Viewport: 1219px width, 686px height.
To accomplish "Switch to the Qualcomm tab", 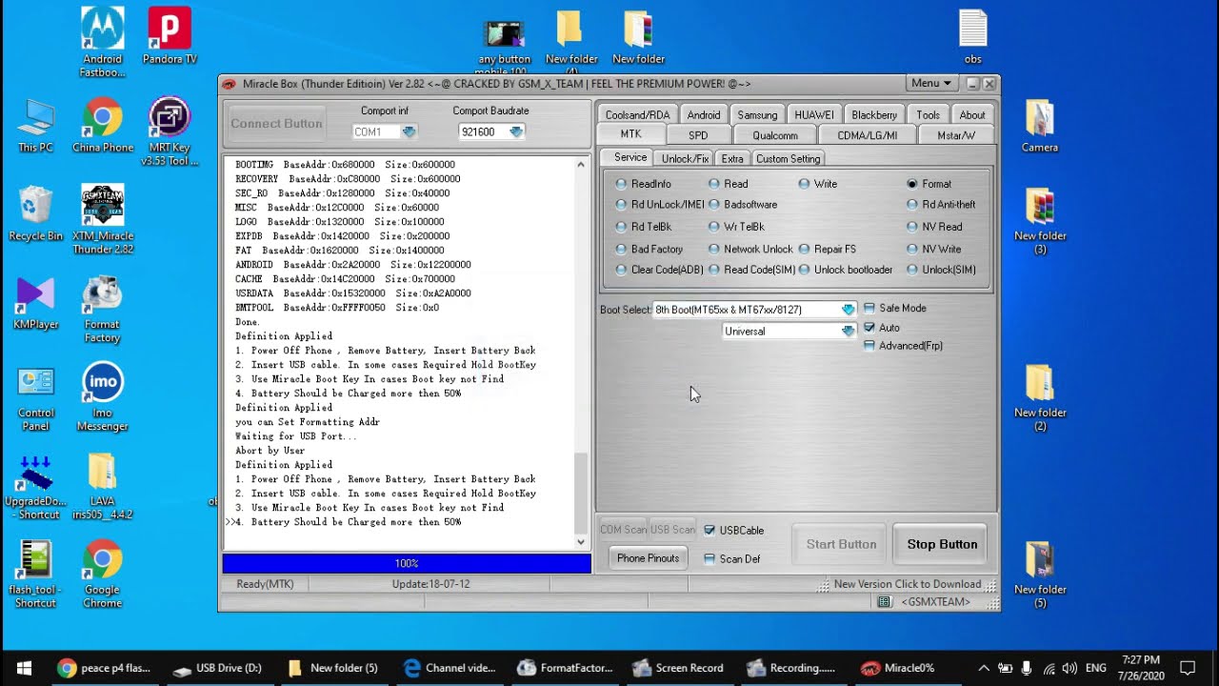I will pos(774,135).
